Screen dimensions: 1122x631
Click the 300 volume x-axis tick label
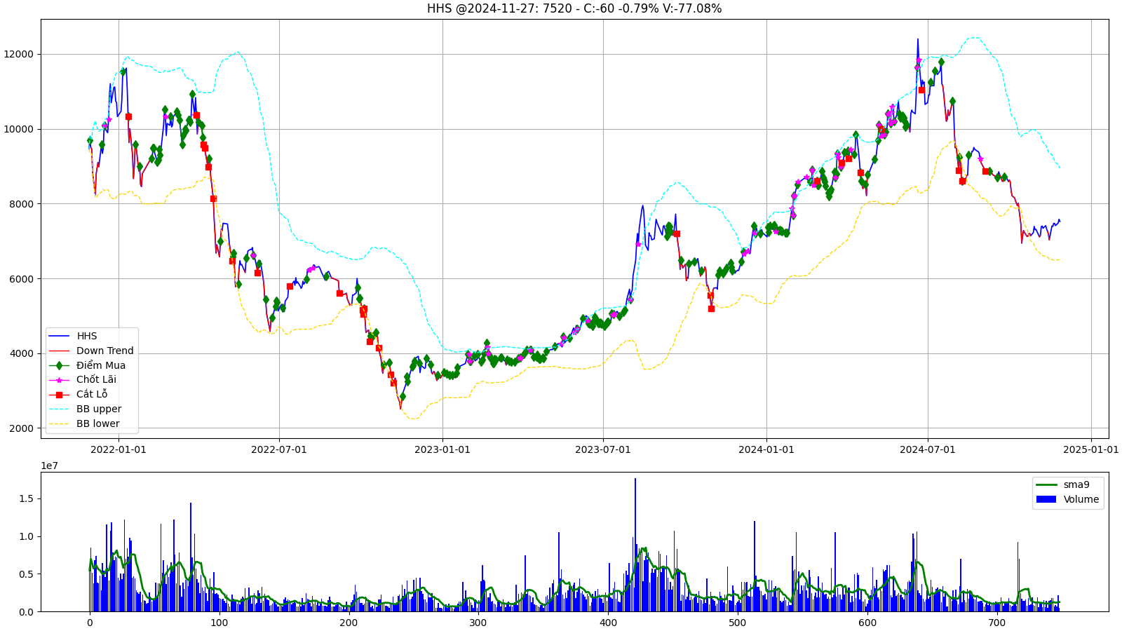coord(478,623)
